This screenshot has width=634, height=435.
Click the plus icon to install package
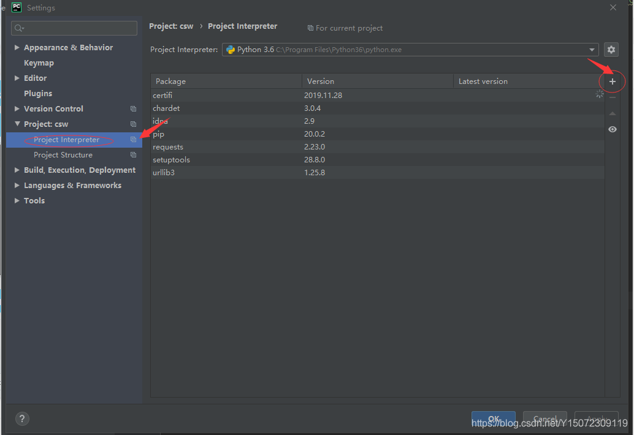612,81
